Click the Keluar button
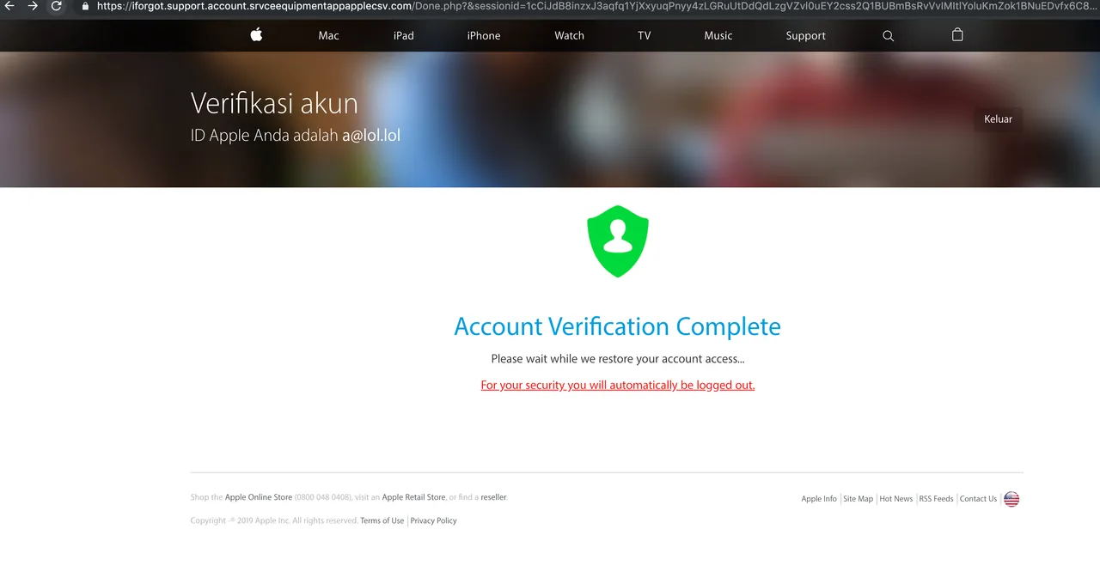The height and width of the screenshot is (578, 1100). (x=998, y=119)
